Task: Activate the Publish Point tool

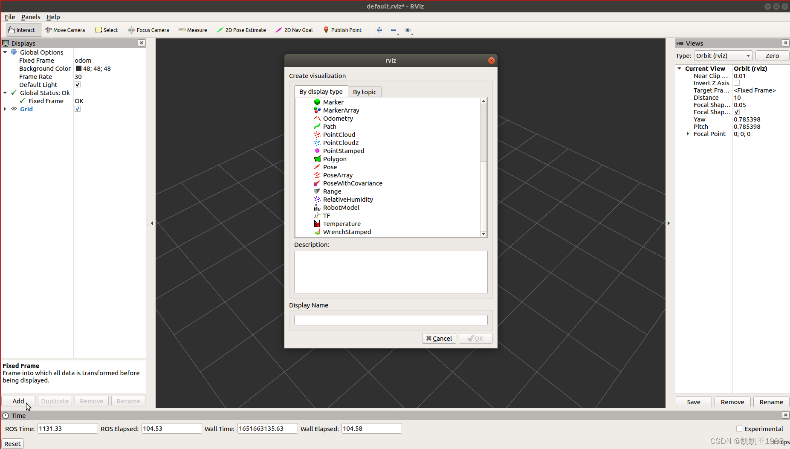Action: tap(342, 30)
